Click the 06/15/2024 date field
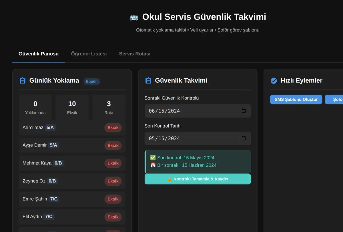This screenshot has width=343, height=232. tap(198, 111)
